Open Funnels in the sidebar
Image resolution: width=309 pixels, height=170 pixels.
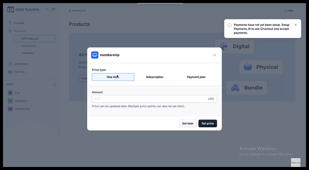click(19, 23)
